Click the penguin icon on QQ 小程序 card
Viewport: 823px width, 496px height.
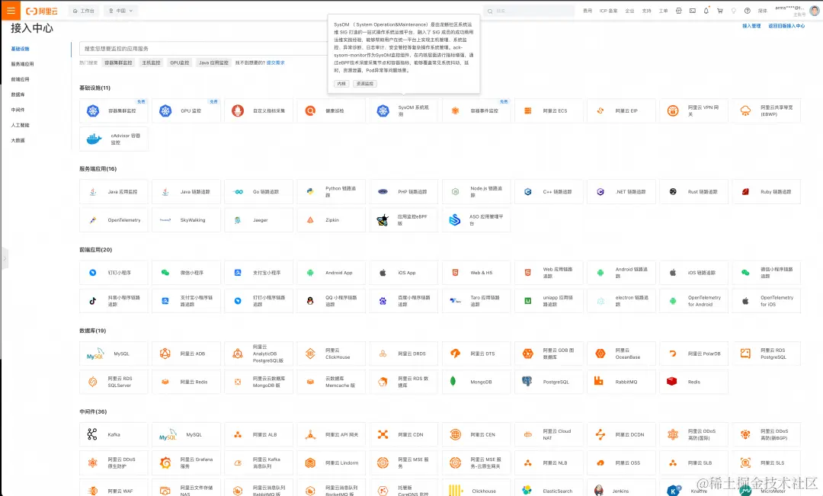pos(310,301)
